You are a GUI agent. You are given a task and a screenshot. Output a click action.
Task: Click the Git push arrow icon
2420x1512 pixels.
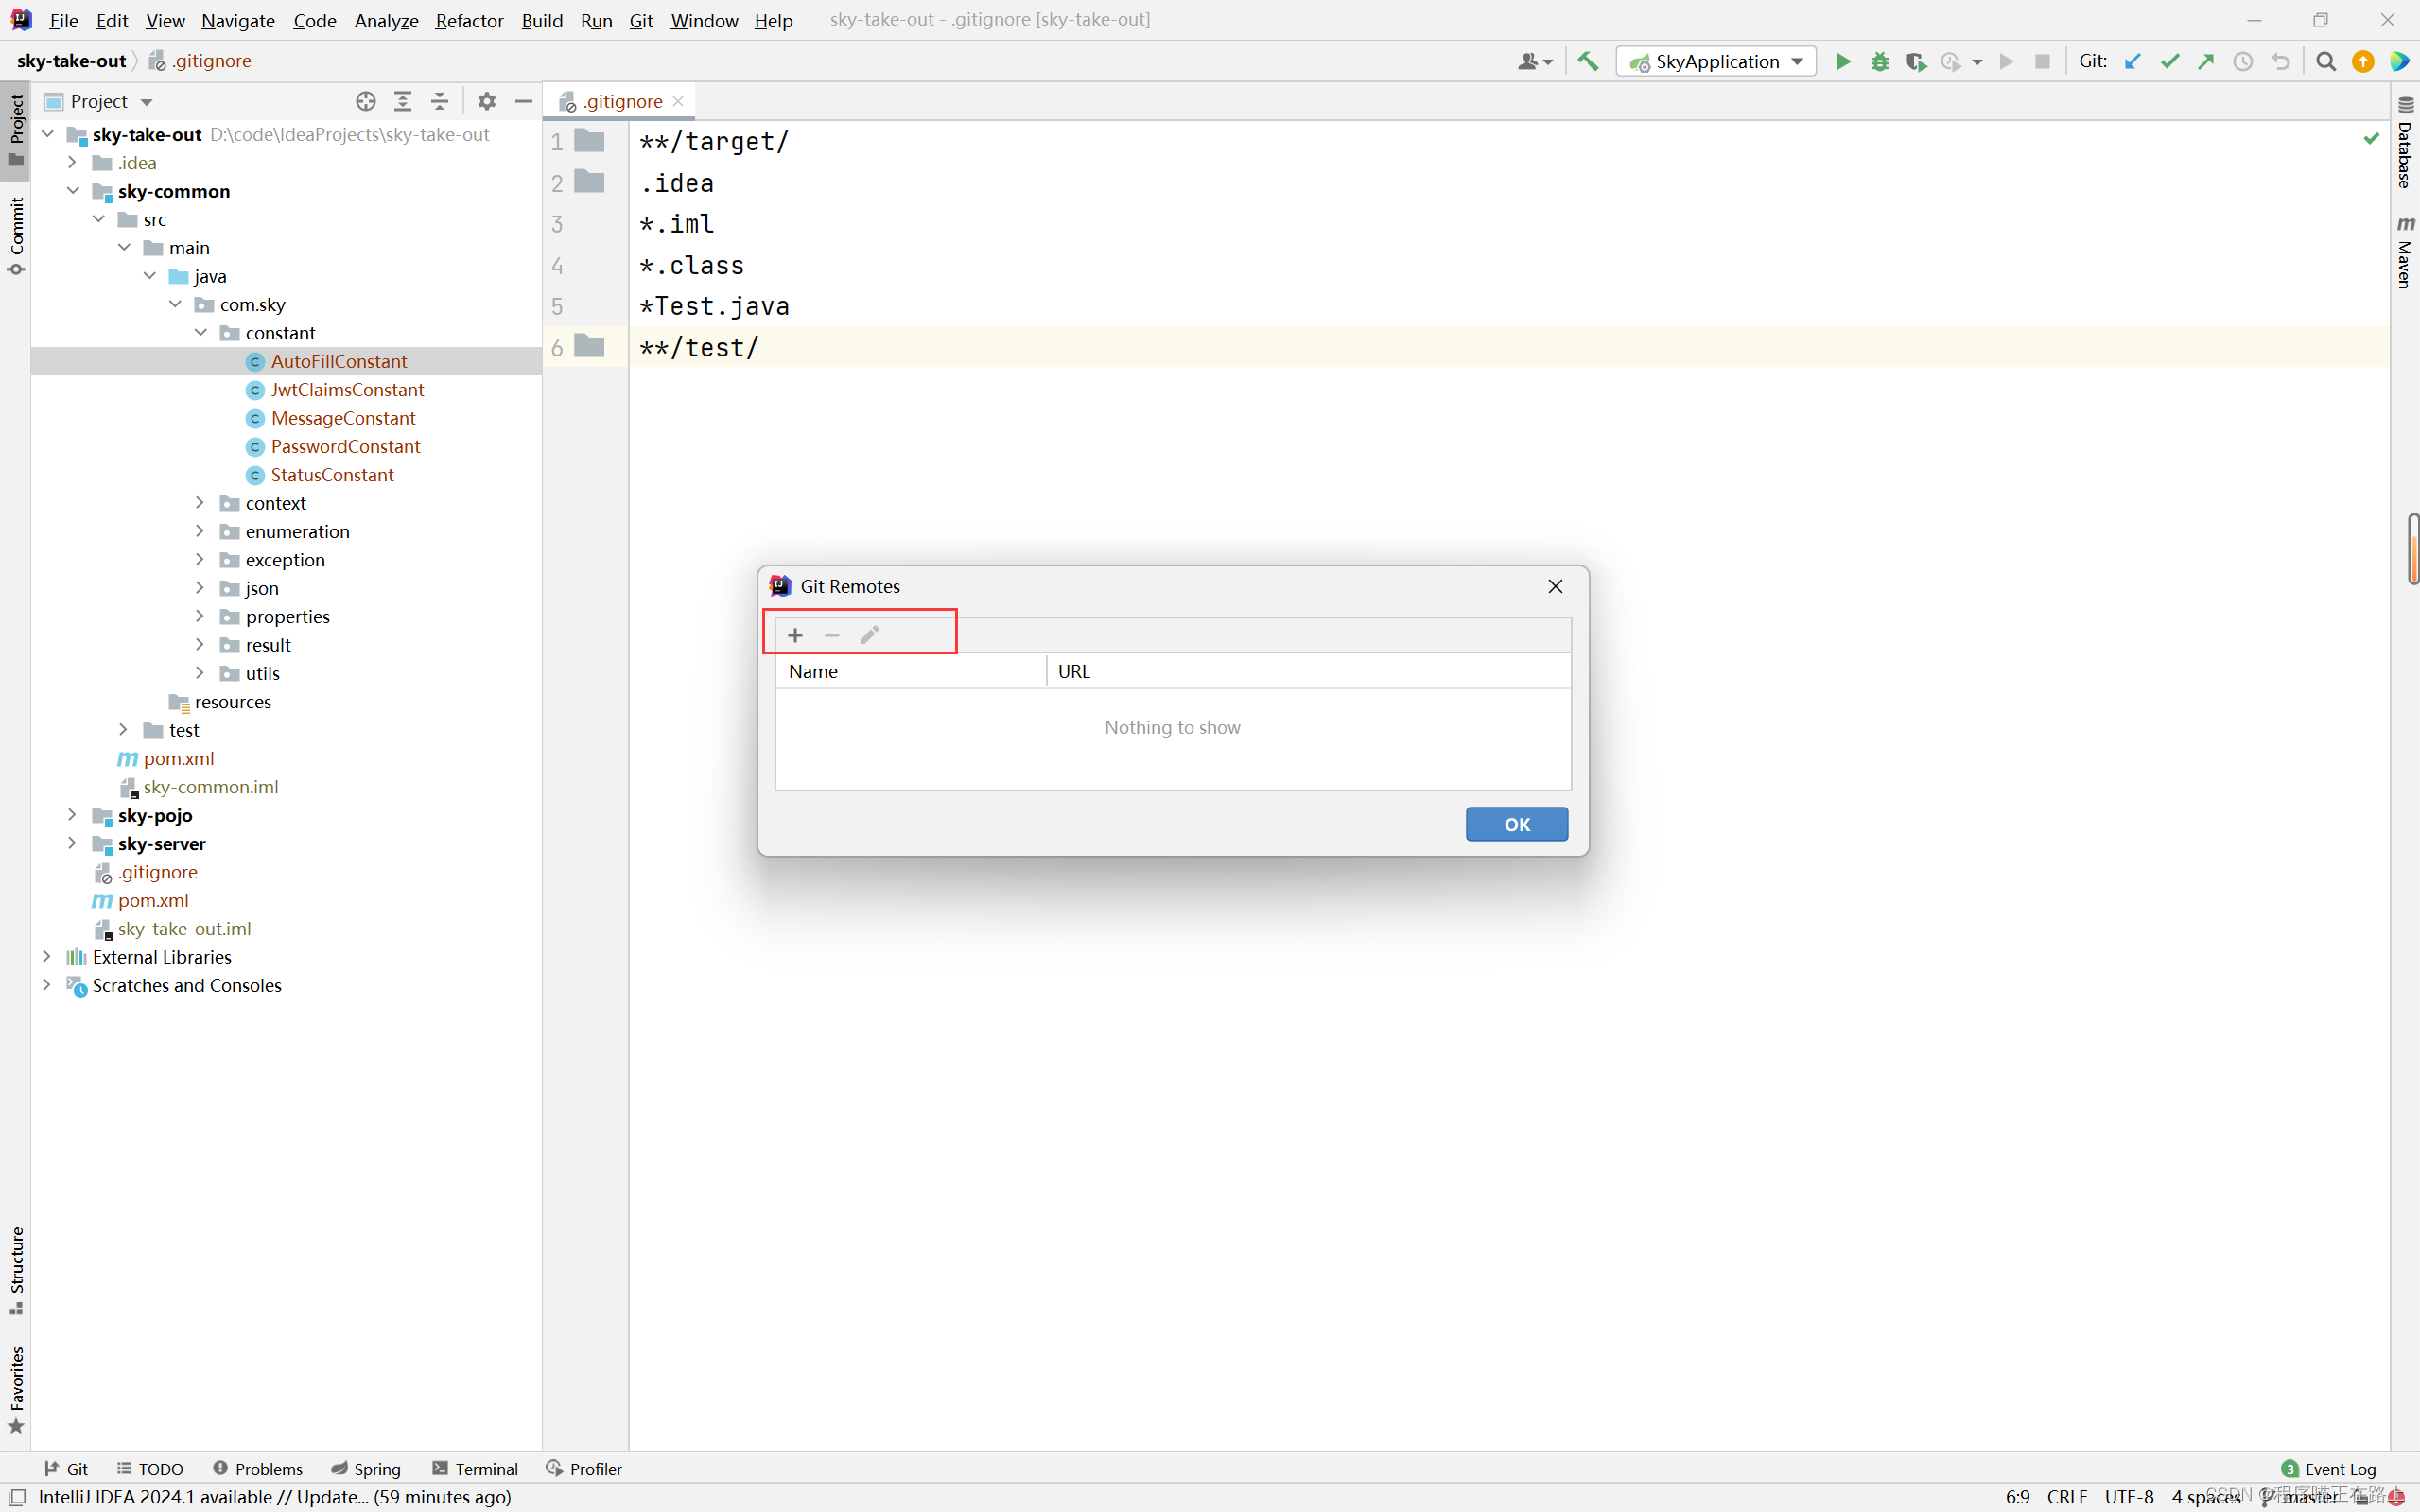2206,62
